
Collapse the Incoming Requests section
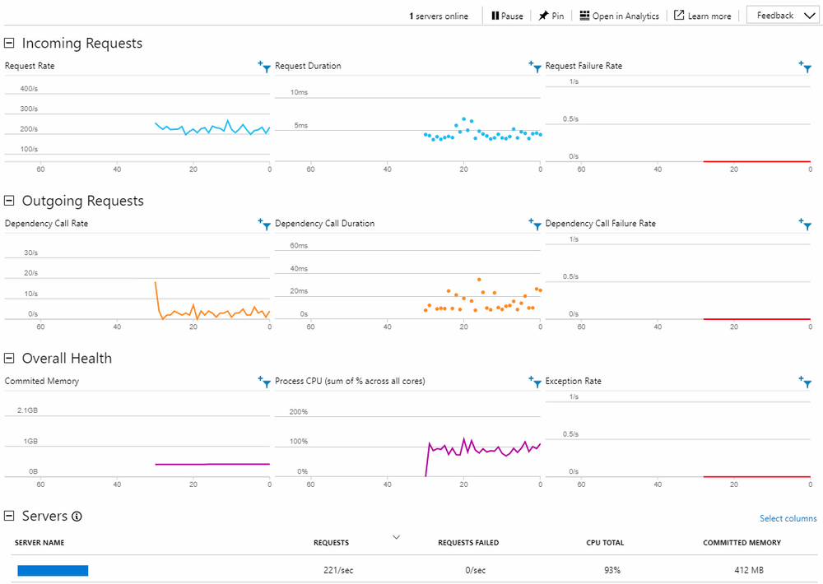coord(10,43)
